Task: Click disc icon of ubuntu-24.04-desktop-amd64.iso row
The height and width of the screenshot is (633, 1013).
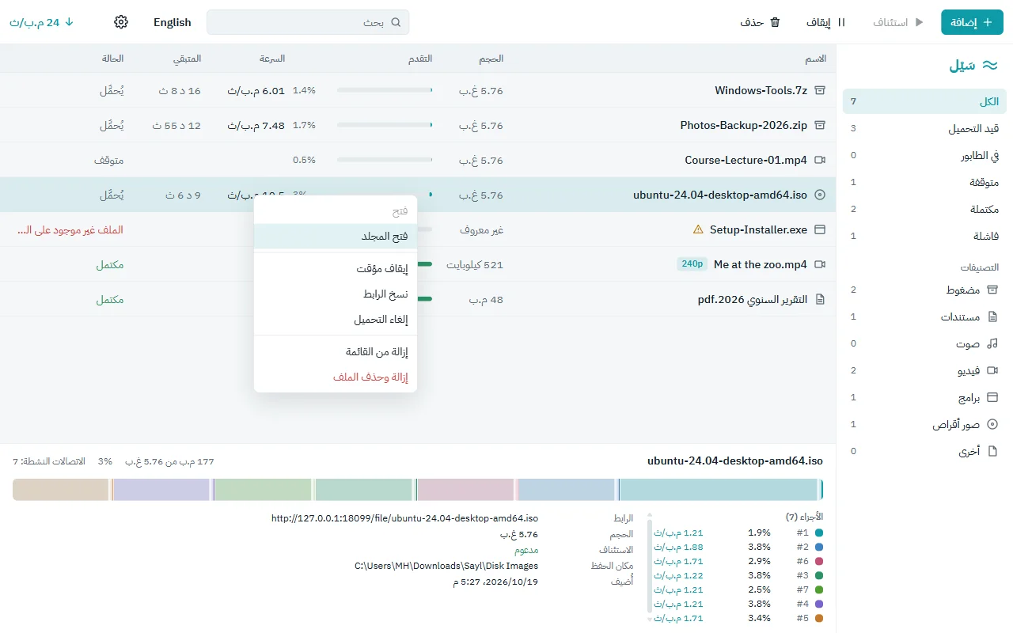Action: [x=820, y=195]
